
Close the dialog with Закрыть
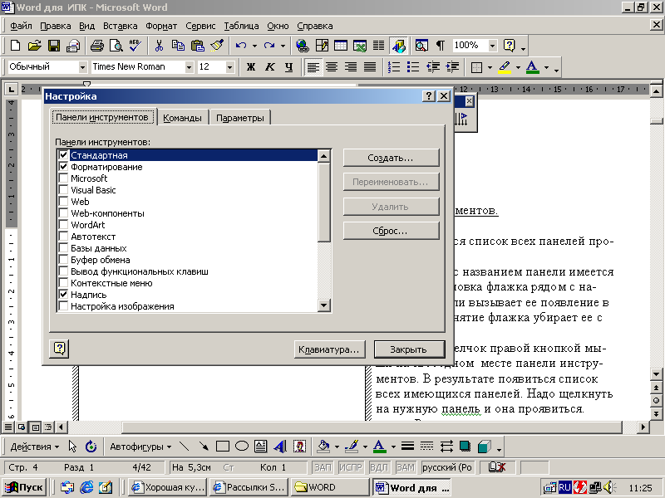pyautogui.click(x=409, y=349)
